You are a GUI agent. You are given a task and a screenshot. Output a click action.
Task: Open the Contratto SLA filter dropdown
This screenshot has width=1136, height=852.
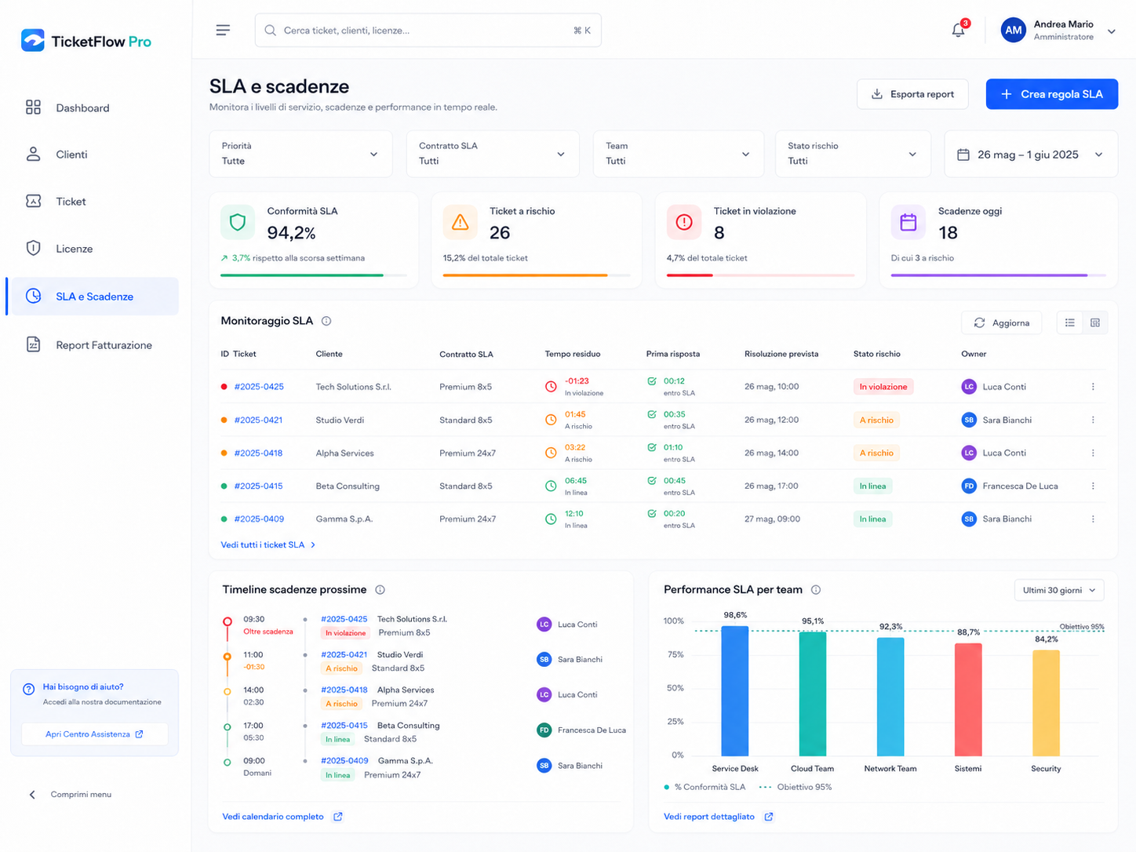(x=493, y=154)
